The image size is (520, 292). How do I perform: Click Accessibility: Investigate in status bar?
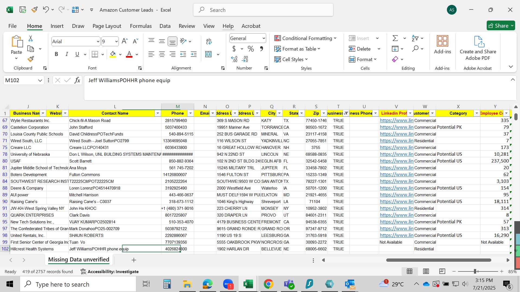click(110, 271)
